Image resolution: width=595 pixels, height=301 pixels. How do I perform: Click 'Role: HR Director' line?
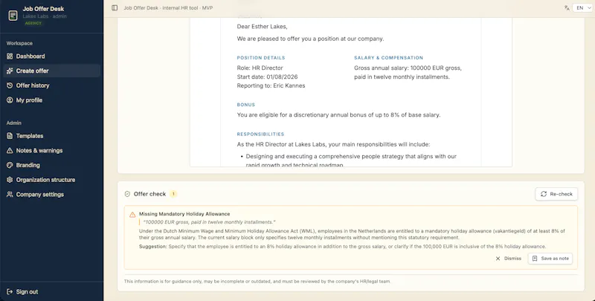[260, 68]
